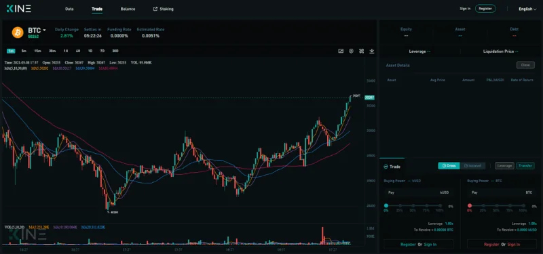Go to the Trade tab in header

[97, 9]
